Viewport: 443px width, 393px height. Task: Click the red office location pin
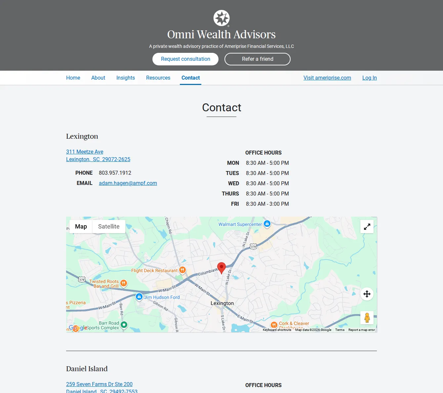click(221, 268)
